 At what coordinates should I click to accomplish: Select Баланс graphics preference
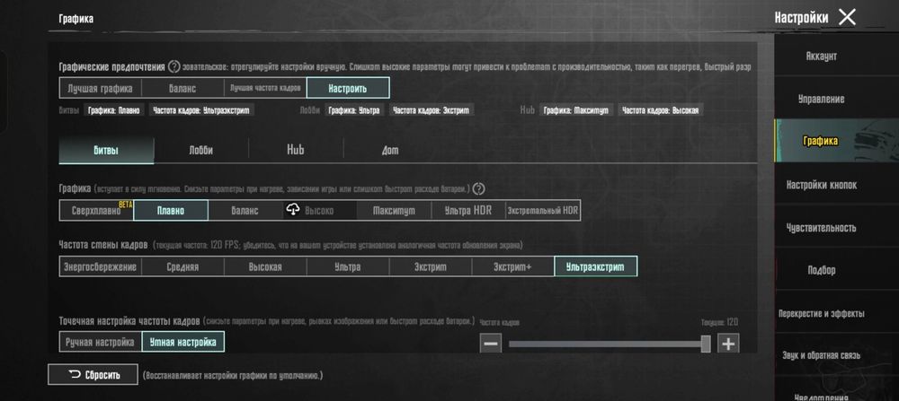182,88
